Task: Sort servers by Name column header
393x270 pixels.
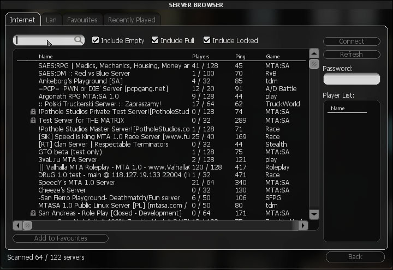Action: coord(46,57)
